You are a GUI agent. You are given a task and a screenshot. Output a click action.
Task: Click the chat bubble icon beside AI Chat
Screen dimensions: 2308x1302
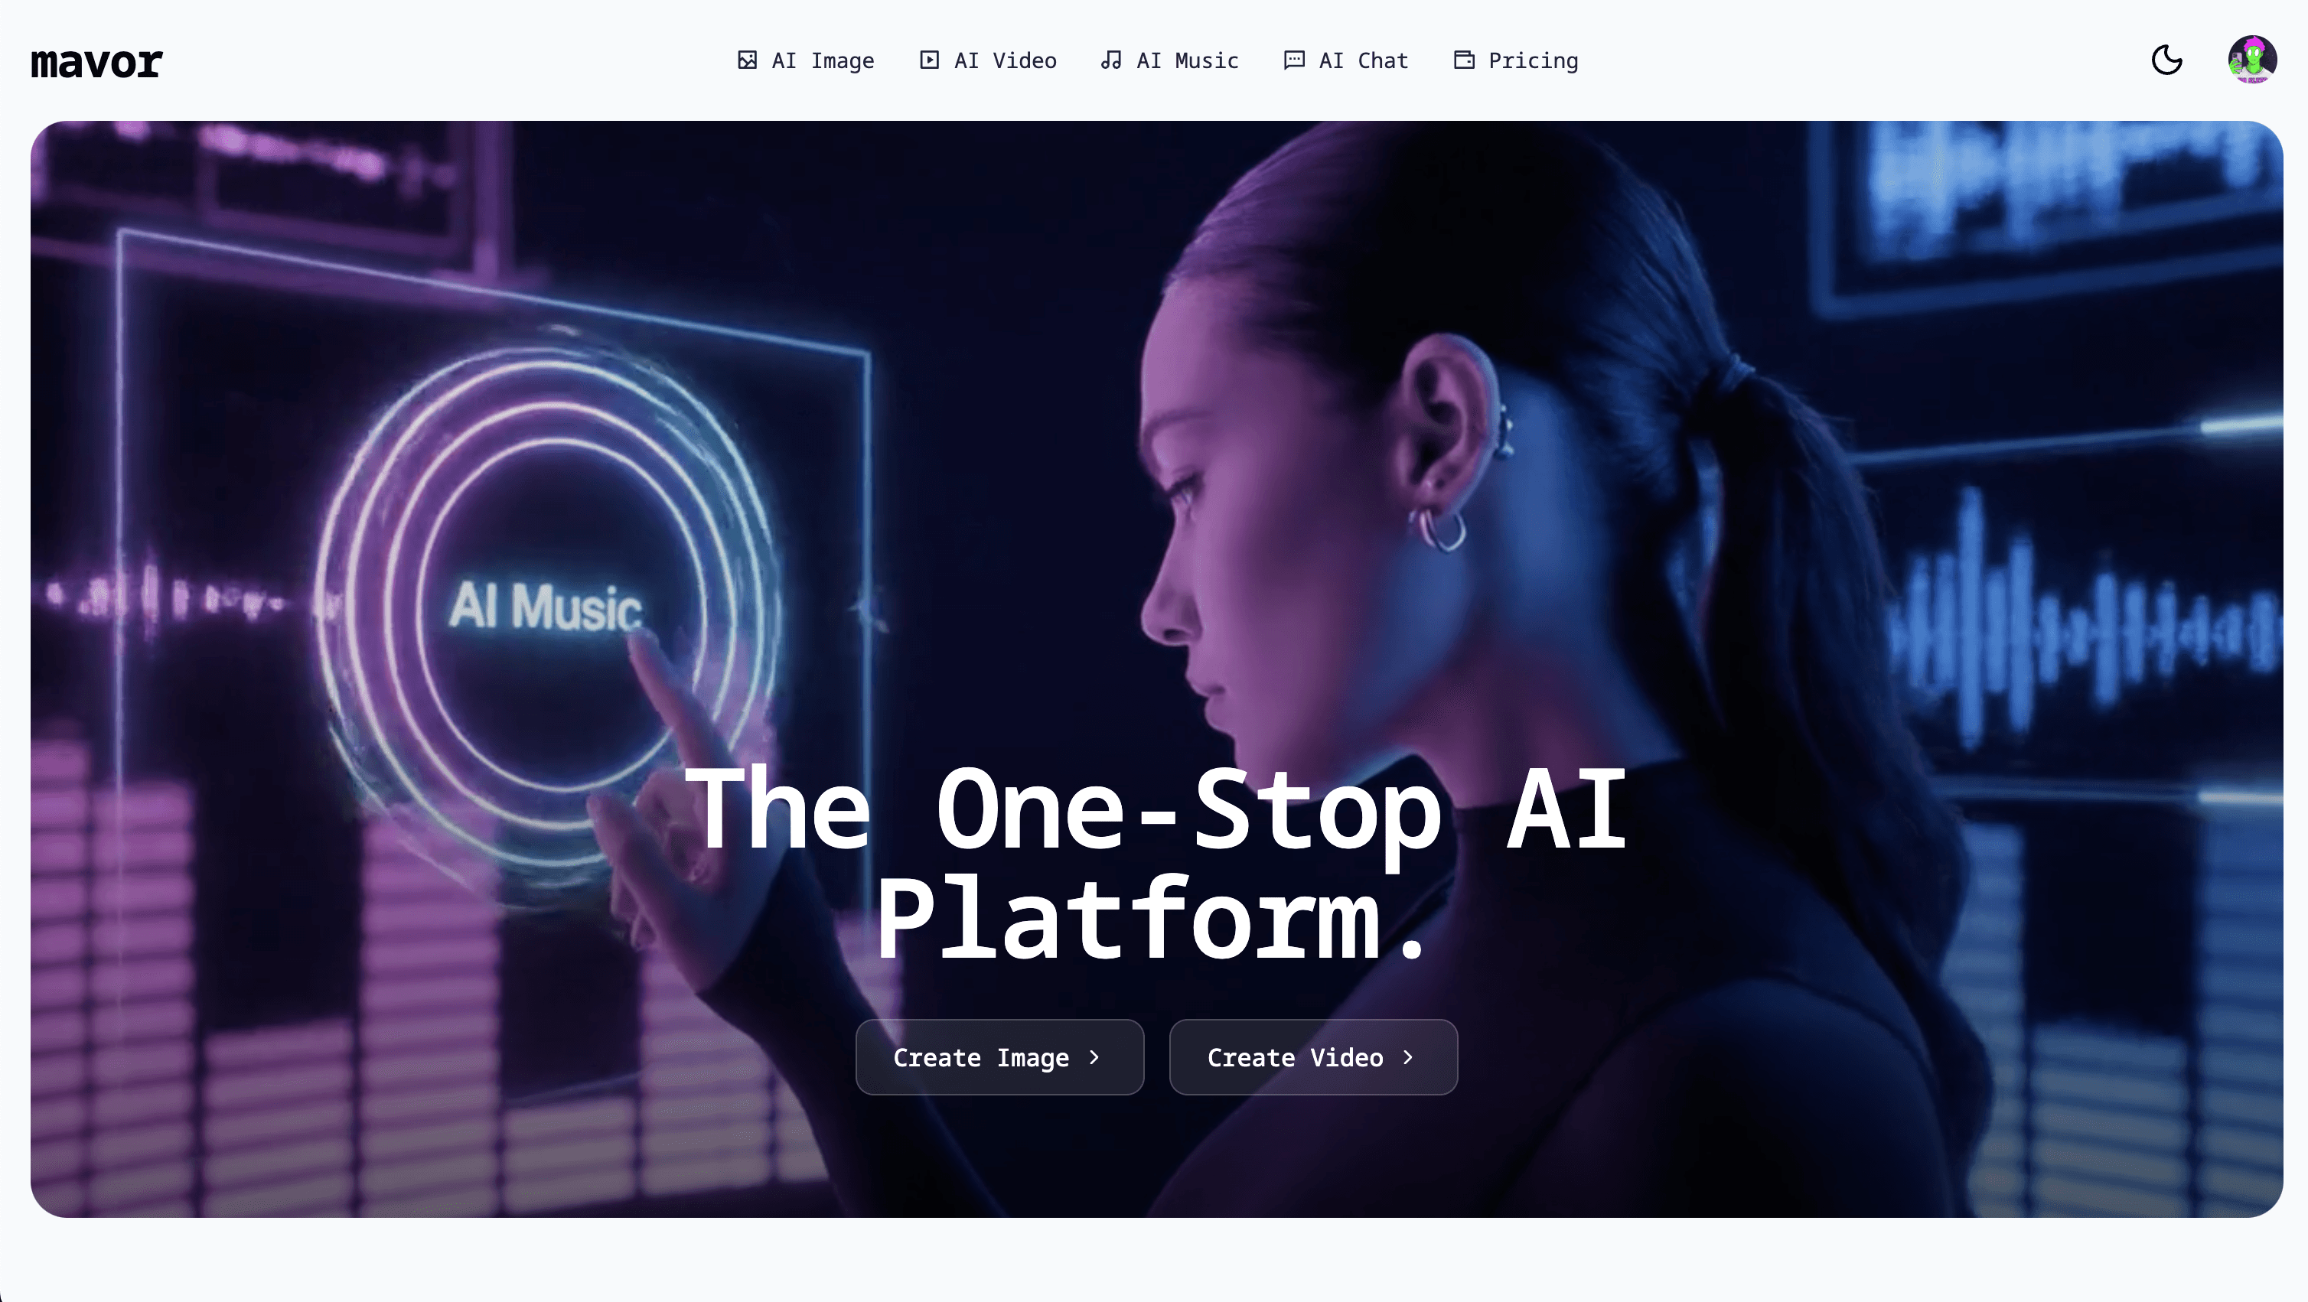coord(1294,60)
